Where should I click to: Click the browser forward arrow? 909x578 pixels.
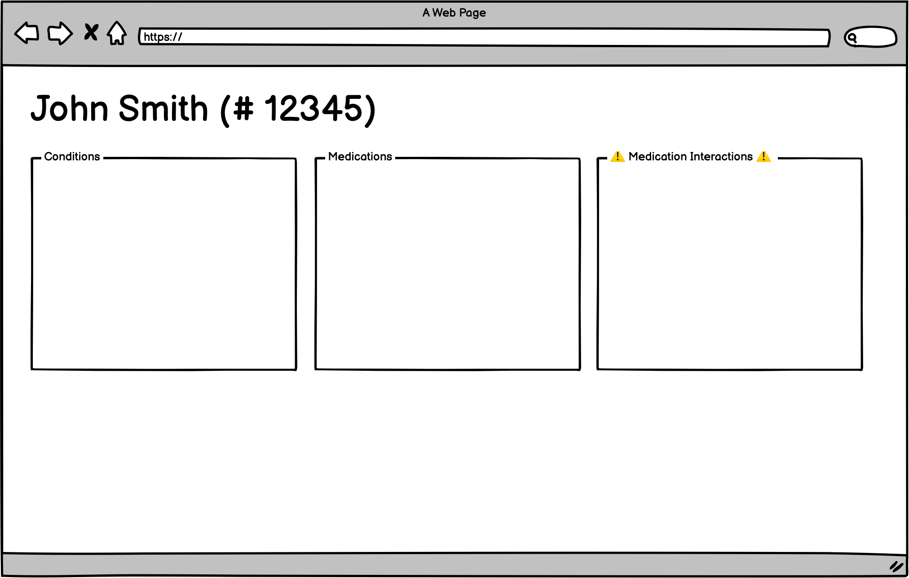[x=60, y=33]
